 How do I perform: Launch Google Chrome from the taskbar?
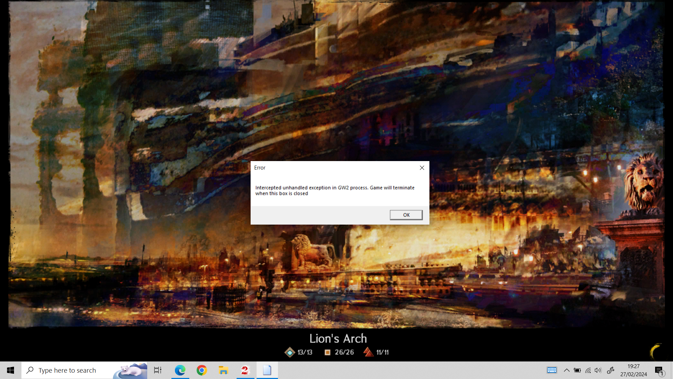[x=202, y=370]
